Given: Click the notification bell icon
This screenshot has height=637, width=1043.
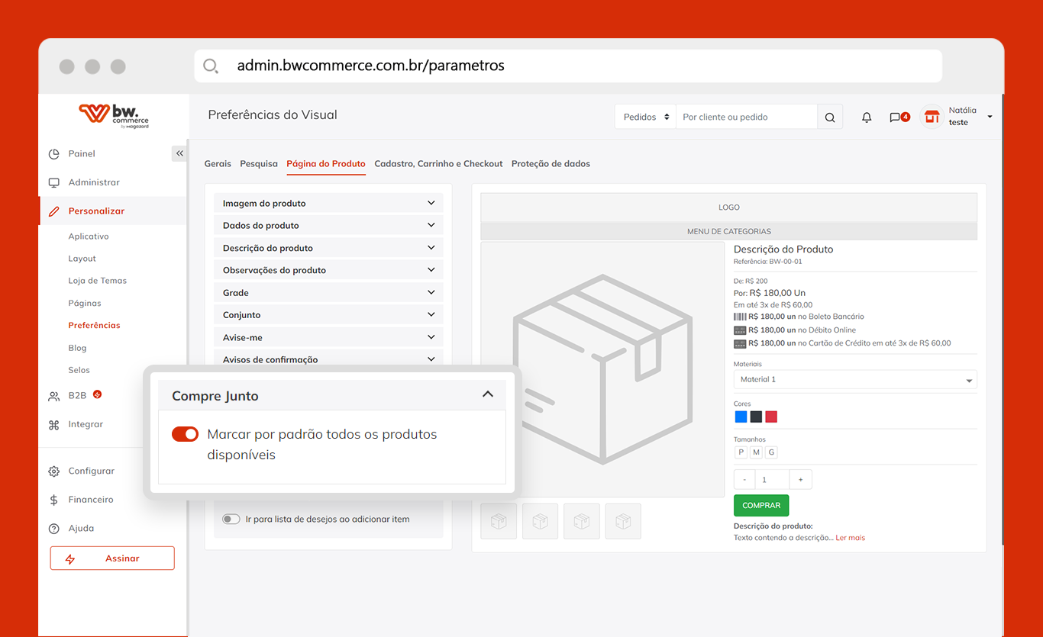Looking at the screenshot, I should 867,117.
